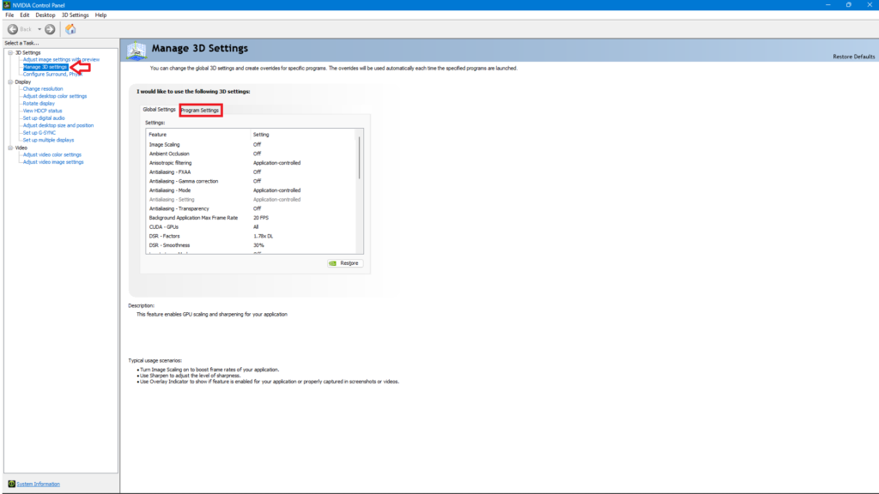Click the Forward navigation arrow icon
This screenshot has height=494, width=879.
[50, 29]
